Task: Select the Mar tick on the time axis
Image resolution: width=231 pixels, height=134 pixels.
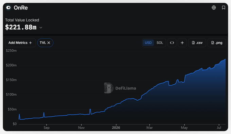Action: click(149, 128)
